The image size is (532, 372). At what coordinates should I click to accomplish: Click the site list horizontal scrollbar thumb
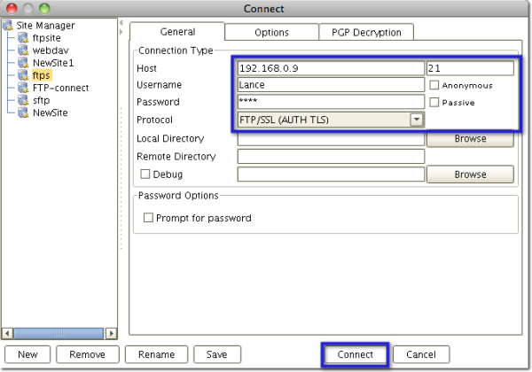click(59, 333)
